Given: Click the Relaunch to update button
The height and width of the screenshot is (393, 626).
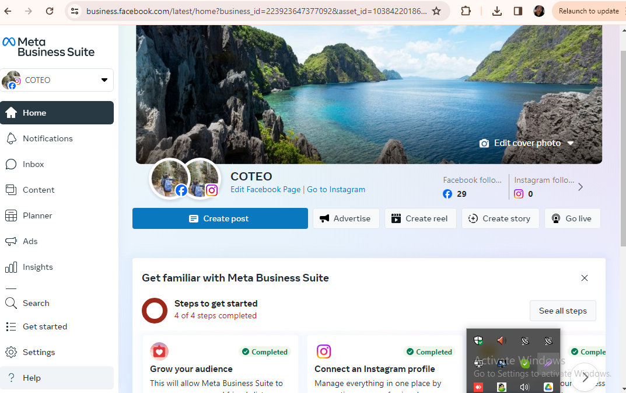Looking at the screenshot, I should point(589,11).
